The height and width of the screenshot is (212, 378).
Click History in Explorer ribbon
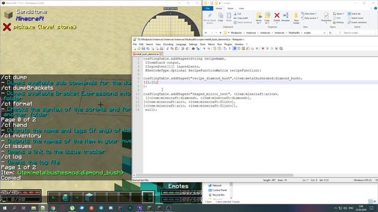tap(338, 22)
